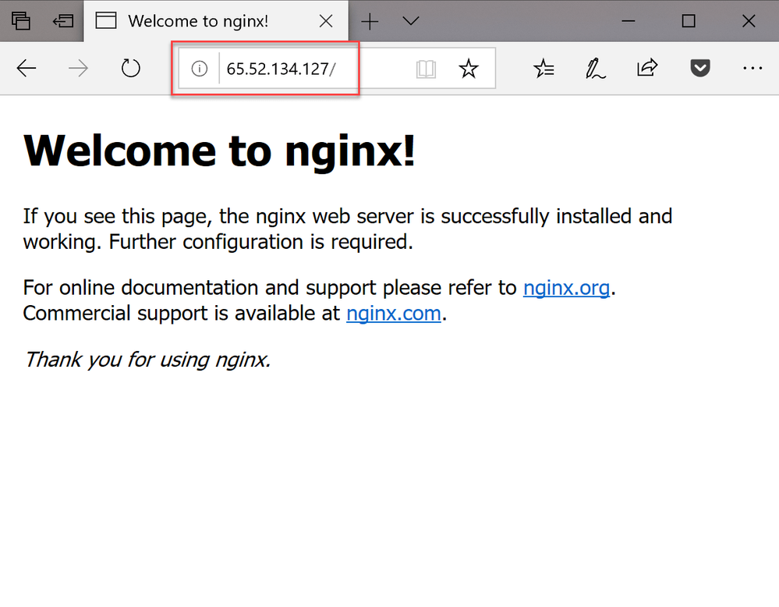The height and width of the screenshot is (607, 779).
Task: Save page to Pocket extension
Action: coord(700,68)
